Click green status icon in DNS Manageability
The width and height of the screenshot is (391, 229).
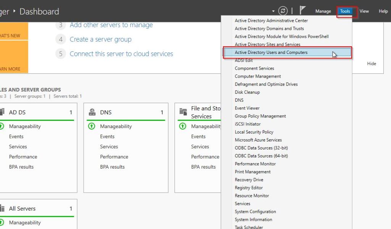pyautogui.click(x=92, y=126)
